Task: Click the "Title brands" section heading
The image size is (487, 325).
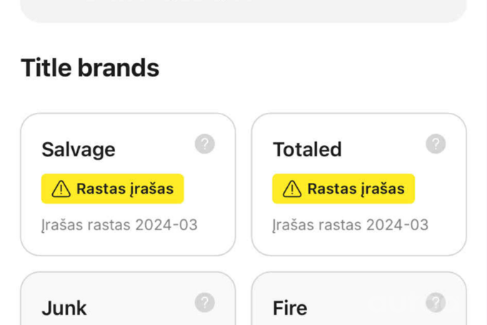Action: tap(90, 68)
